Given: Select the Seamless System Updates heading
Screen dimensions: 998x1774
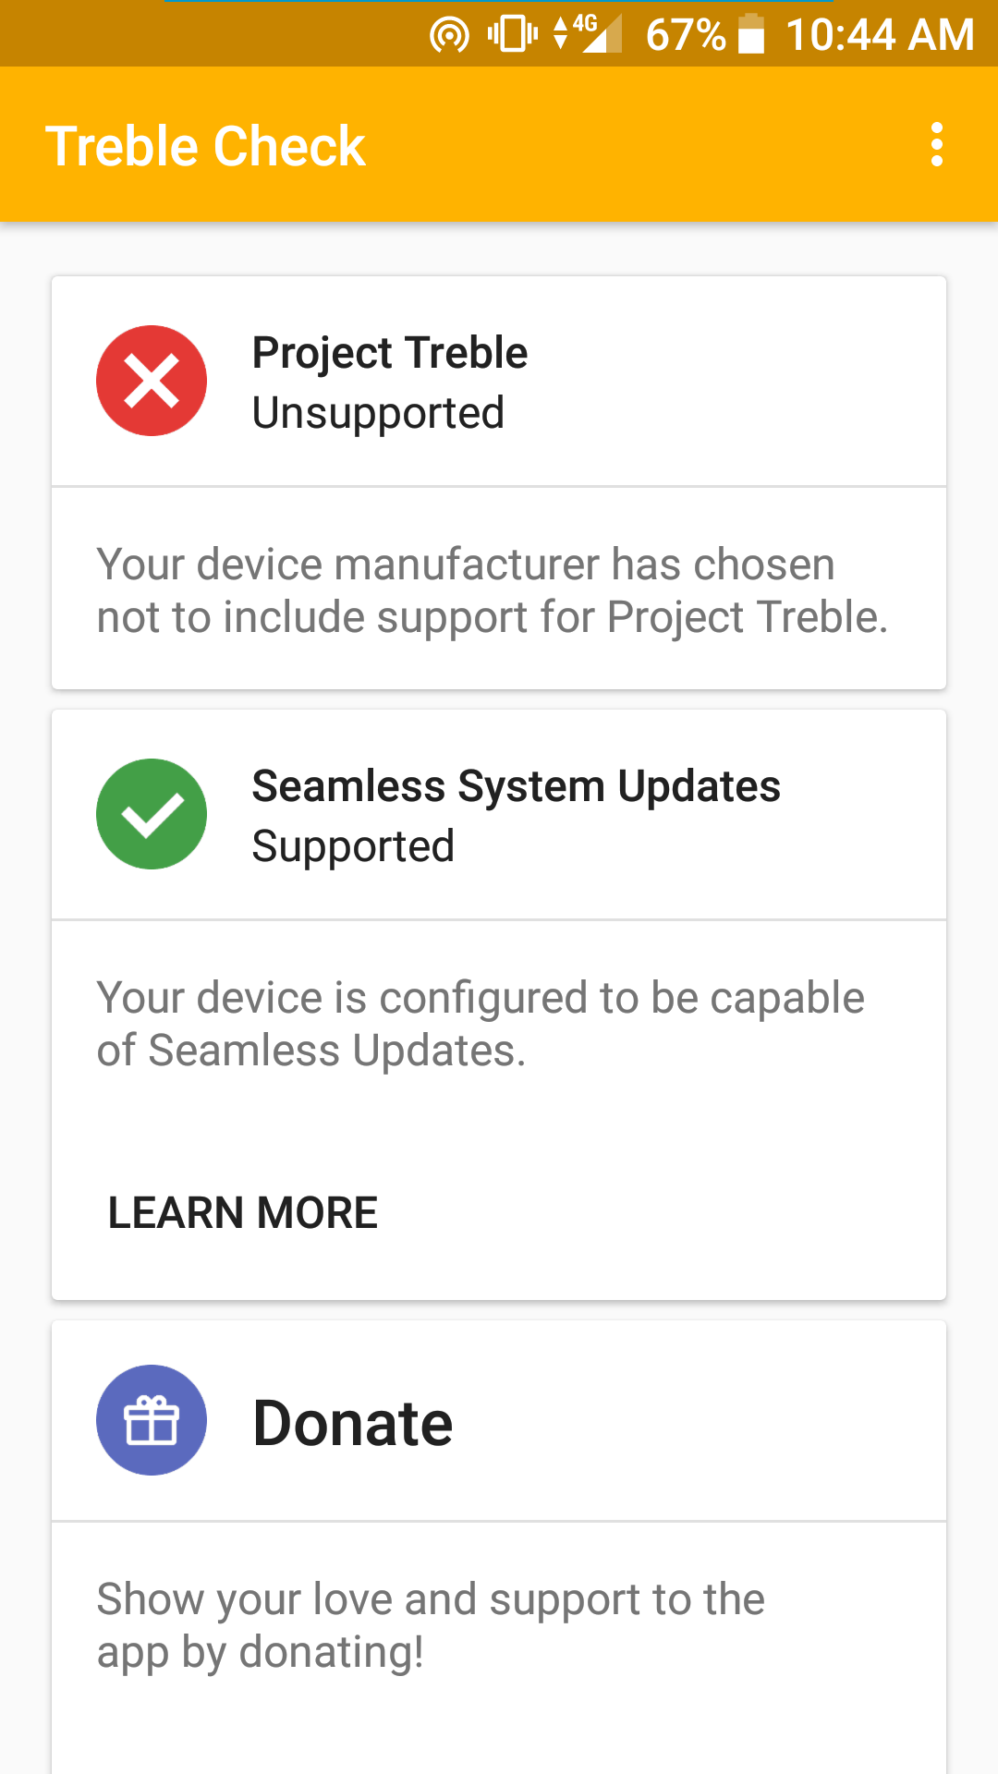Looking at the screenshot, I should point(517,786).
